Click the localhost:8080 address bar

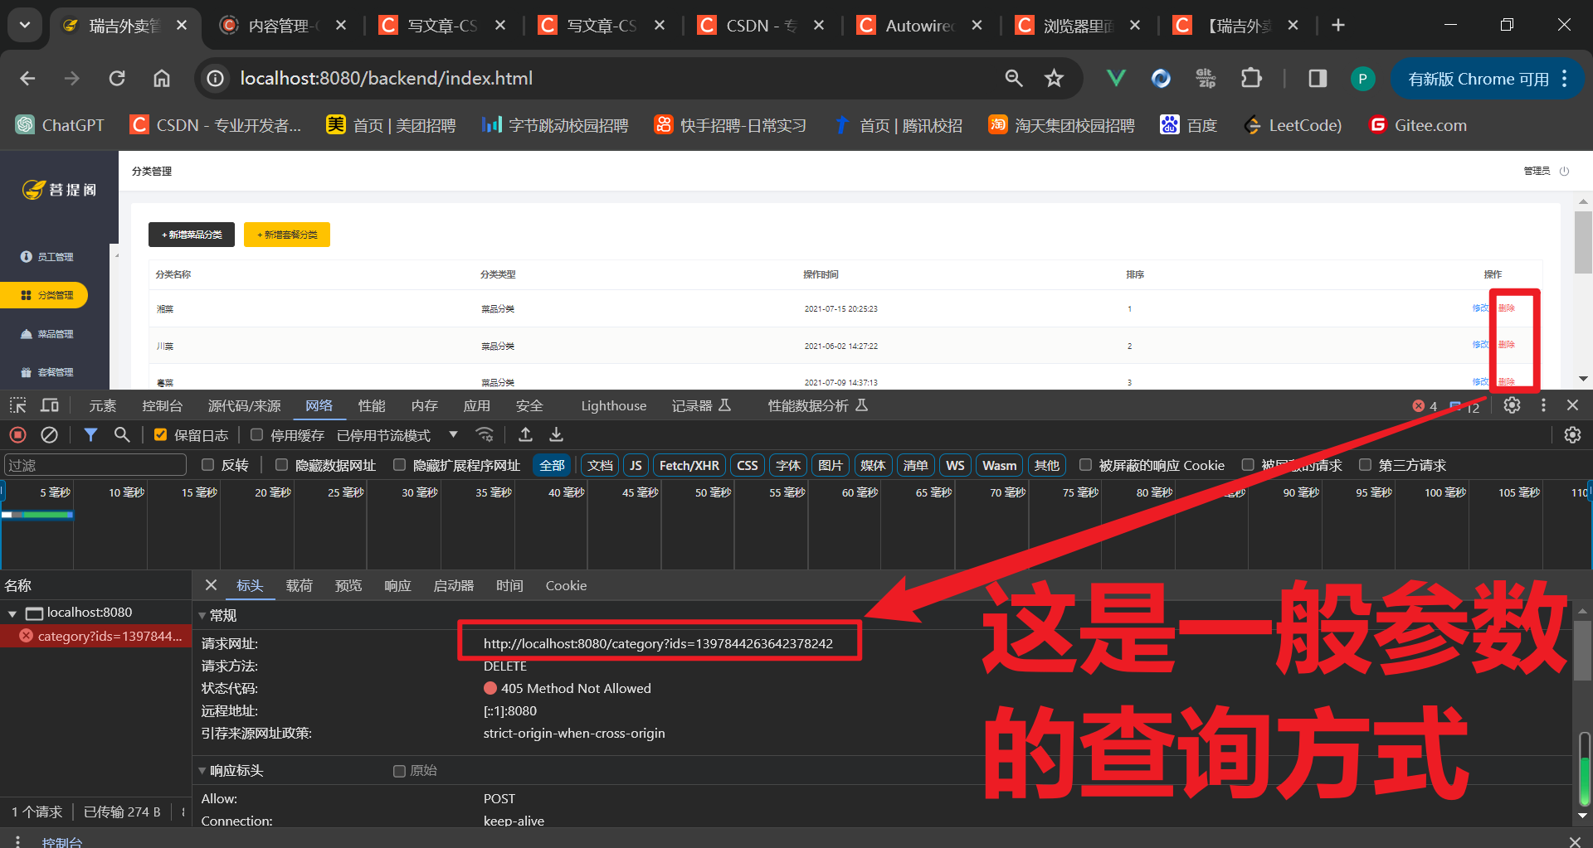(386, 79)
